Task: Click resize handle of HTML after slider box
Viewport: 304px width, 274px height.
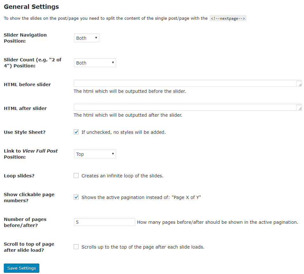Action: tap(300, 108)
